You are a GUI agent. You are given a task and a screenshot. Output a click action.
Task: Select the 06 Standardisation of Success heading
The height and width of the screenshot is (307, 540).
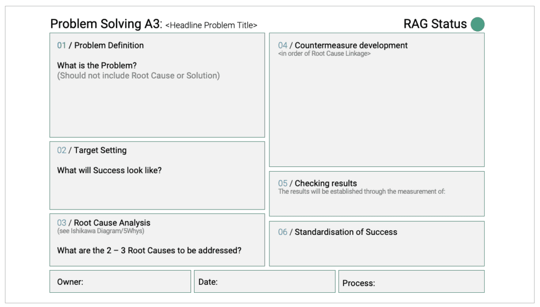337,232
